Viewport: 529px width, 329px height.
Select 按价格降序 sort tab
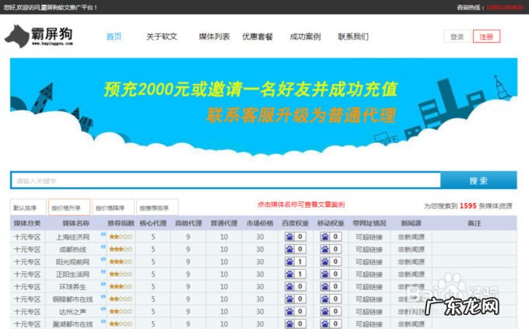(x=114, y=208)
